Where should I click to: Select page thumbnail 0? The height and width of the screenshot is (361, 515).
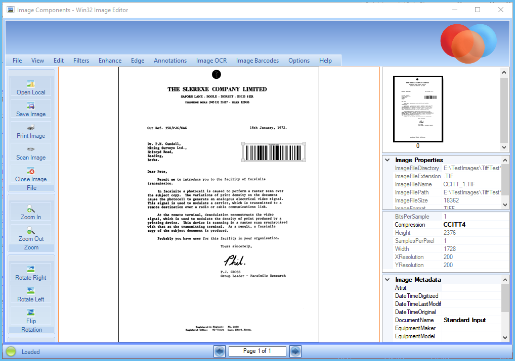pyautogui.click(x=418, y=109)
